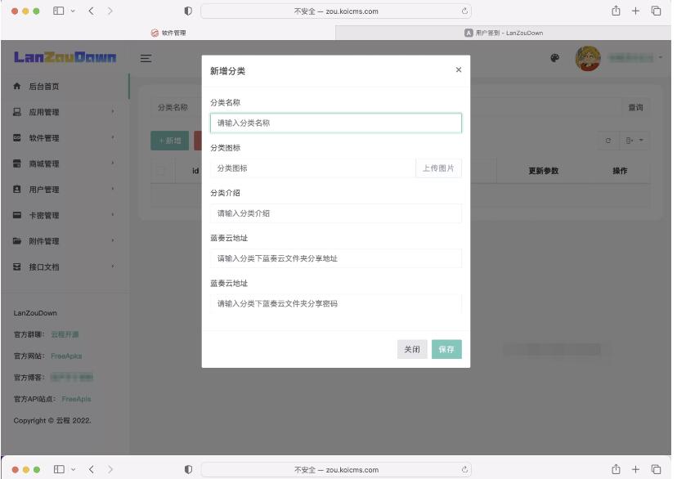677x479 pixels.
Task: Click the theme palette icon in header
Action: pyautogui.click(x=554, y=57)
